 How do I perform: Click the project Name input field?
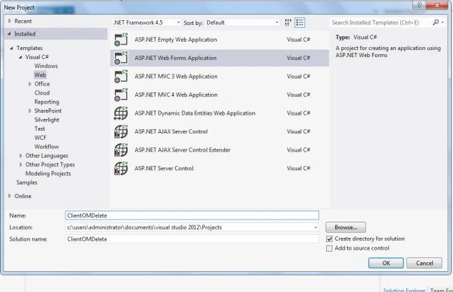click(x=192, y=216)
